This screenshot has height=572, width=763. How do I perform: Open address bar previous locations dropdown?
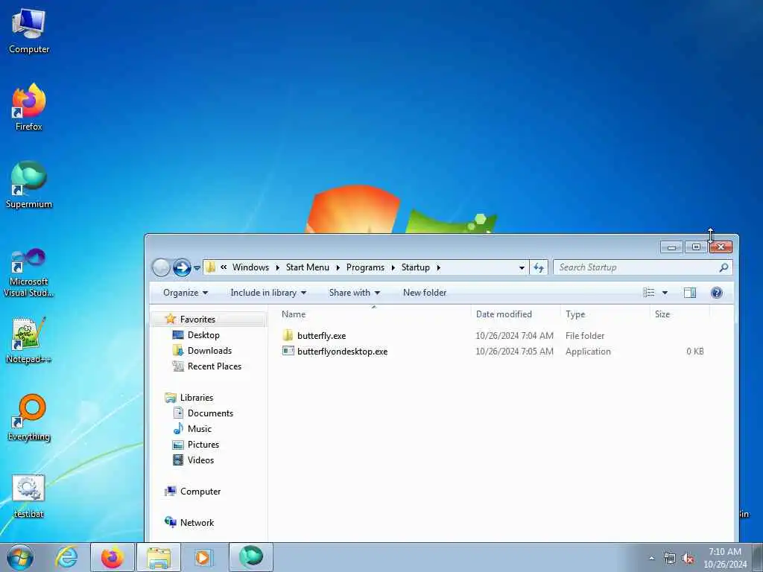(522, 267)
